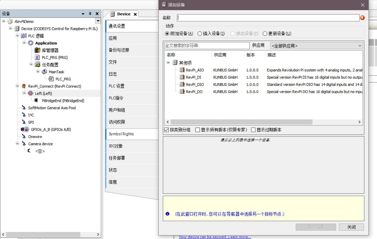Screen dimensions: 377x239
Task: Click the full-text search string field
Action: [206, 45]
